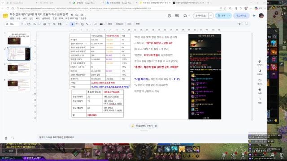Screen dimensions: 287x161
Task: Select the cursor selection tool
Action: (72, 24)
